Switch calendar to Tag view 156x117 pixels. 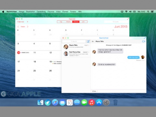click(x=61, y=22)
